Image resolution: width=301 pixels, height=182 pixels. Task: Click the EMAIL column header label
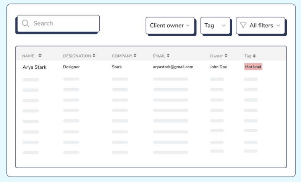pyautogui.click(x=159, y=56)
